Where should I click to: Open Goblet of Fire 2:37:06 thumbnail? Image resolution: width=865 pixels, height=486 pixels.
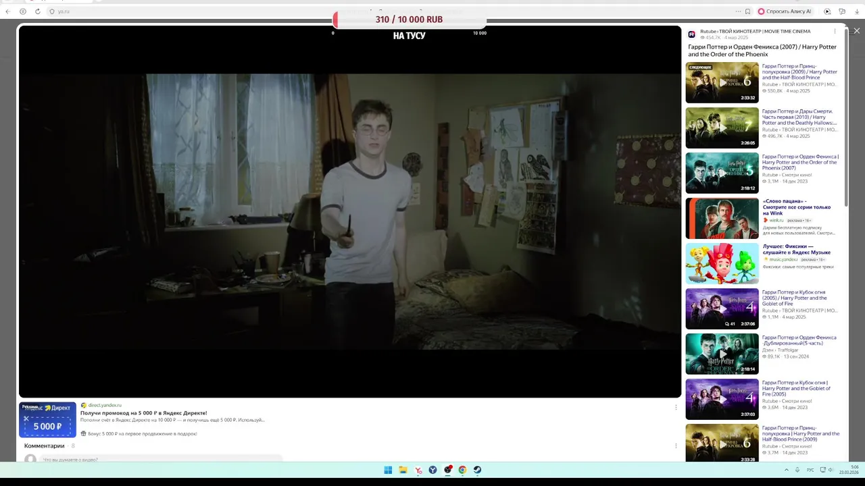[x=722, y=308]
